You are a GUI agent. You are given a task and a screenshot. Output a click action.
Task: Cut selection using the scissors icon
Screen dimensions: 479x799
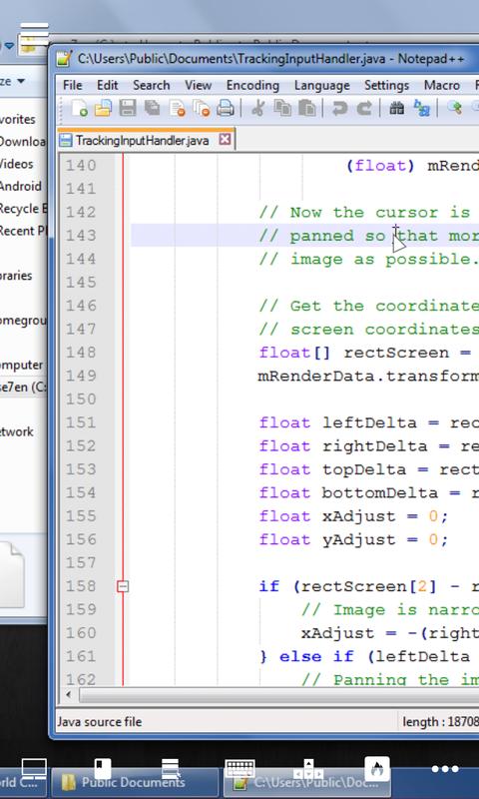(258, 108)
